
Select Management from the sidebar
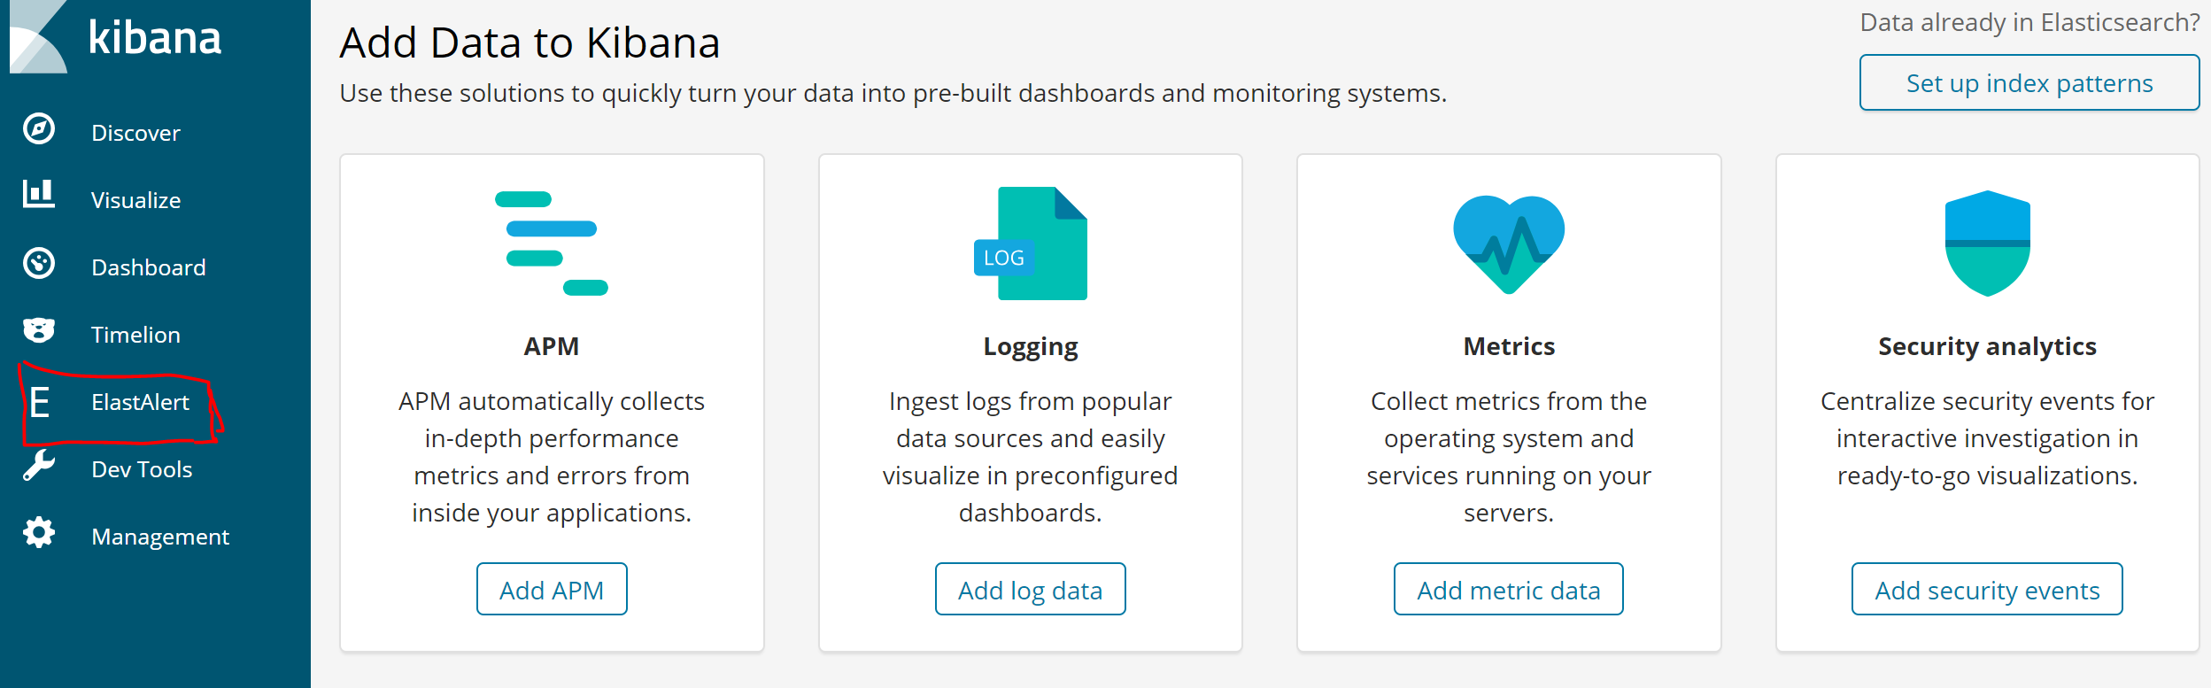pos(159,535)
